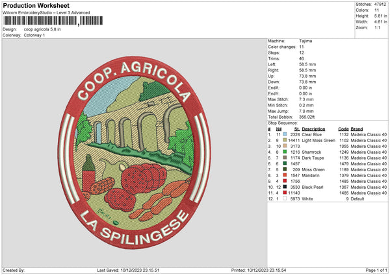The height and width of the screenshot is (275, 390).
Task: Click the thread code 1102
Action: click(344, 140)
